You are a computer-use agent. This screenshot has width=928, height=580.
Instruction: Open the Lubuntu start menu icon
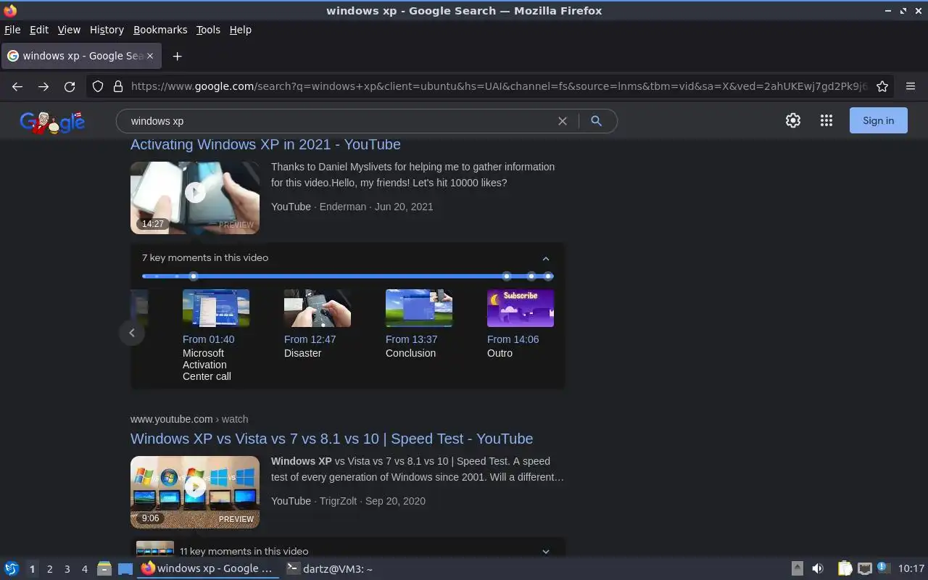tap(12, 569)
